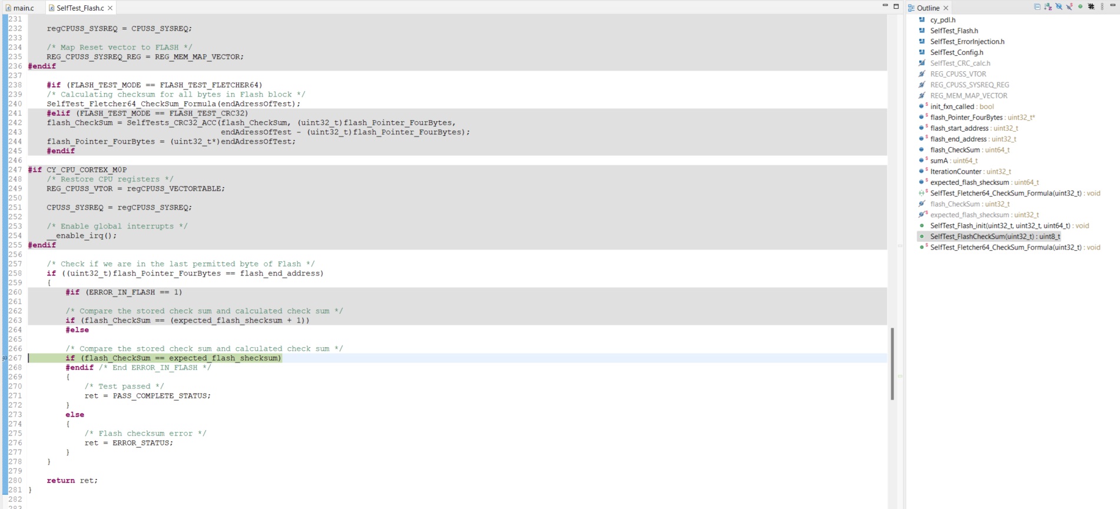Click variable icon beside init_fxn_called
The height and width of the screenshot is (509, 1120).
click(x=922, y=107)
